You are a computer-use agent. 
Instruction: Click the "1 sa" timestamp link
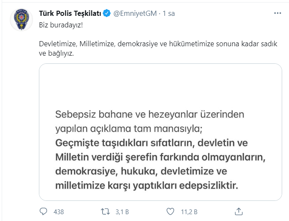pos(168,13)
